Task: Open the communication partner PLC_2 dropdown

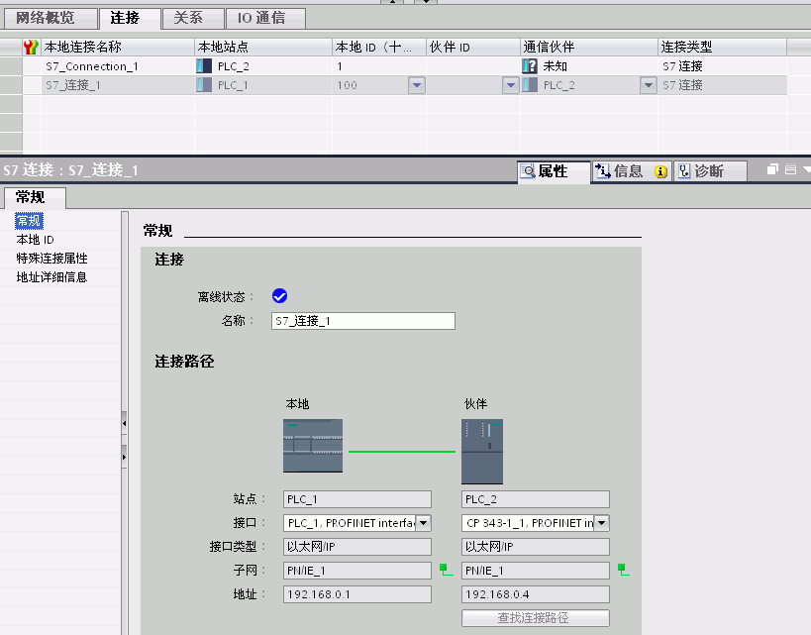Action: tap(648, 85)
